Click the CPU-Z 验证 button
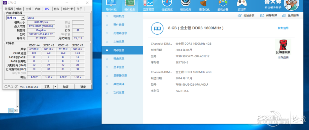Viewport: 309px width, 130px height. coord(66,87)
